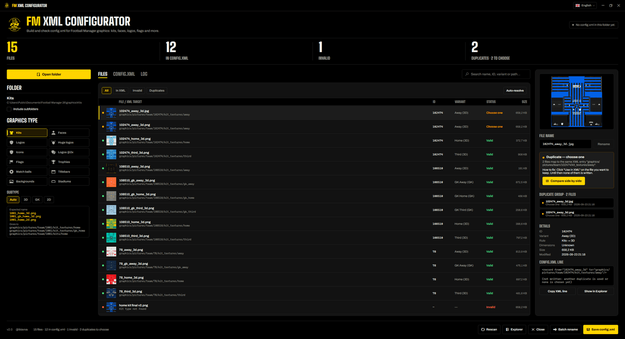Image resolution: width=625 pixels, height=339 pixels.
Task: Click the Show in Explorer button
Action: point(596,291)
